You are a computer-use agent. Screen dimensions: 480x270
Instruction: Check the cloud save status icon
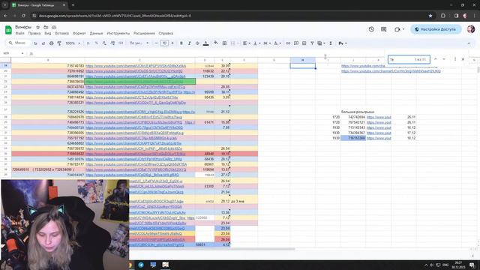[x=54, y=27]
